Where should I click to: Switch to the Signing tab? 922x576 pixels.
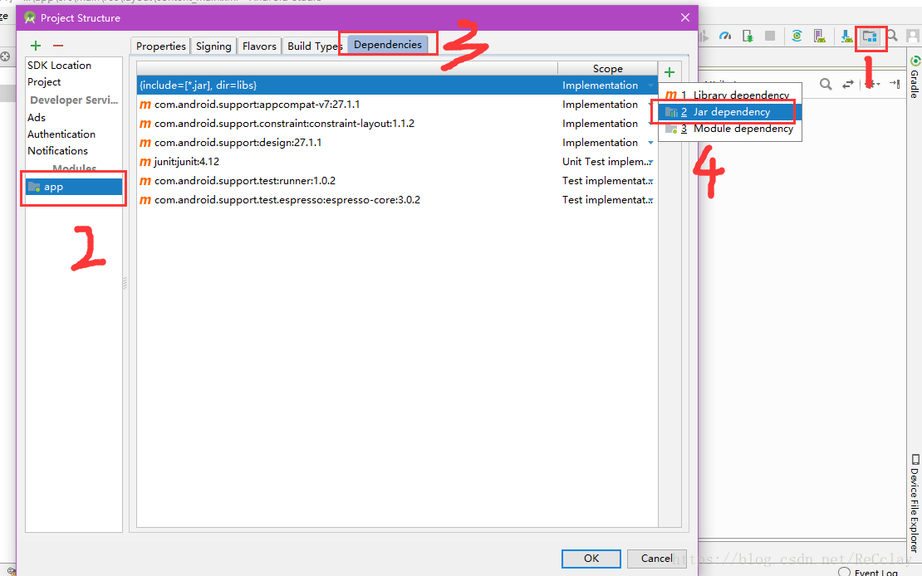tap(213, 46)
